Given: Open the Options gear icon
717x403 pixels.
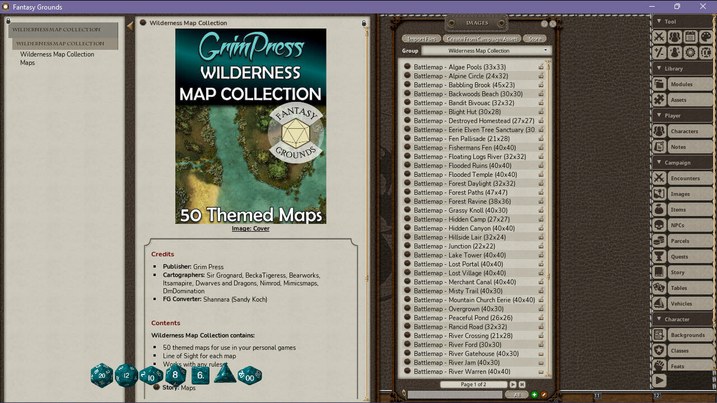Looking at the screenshot, I should coord(690,52).
